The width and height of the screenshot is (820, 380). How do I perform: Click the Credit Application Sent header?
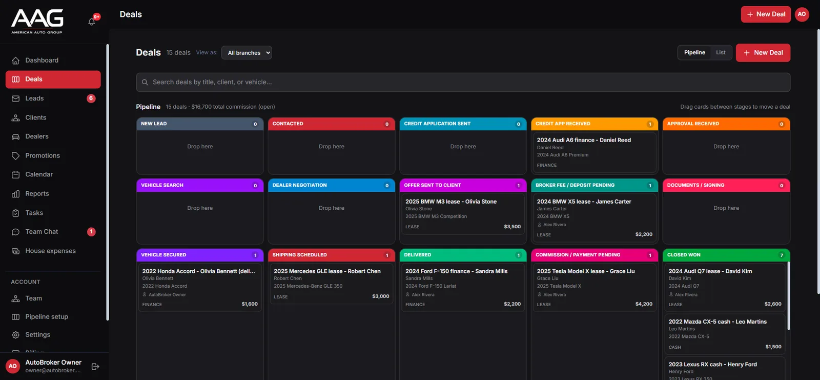[x=463, y=124]
